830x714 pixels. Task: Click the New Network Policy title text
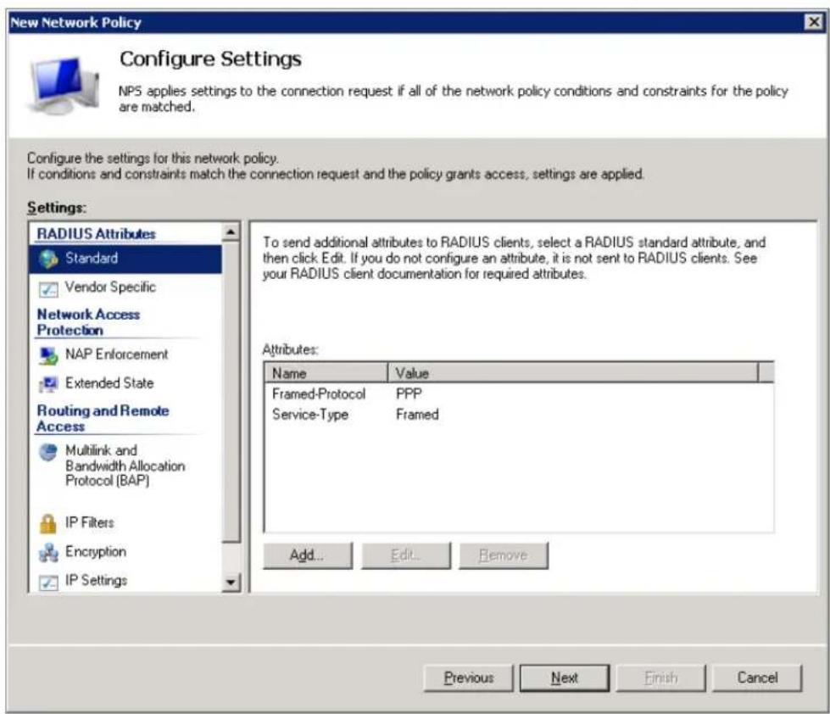75,23
